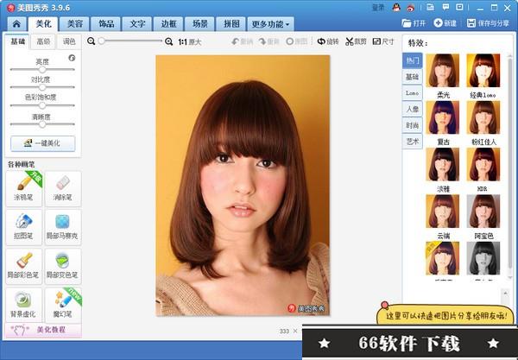Apply the grayscale effect thumbnail

coord(483,258)
